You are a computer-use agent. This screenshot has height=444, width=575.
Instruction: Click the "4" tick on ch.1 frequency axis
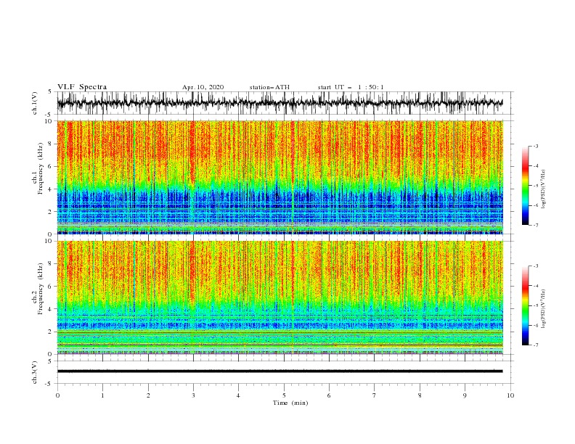(51, 189)
